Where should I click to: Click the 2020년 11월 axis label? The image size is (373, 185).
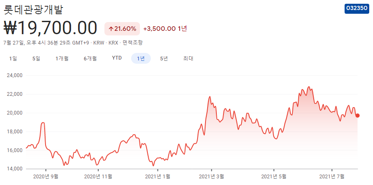98,176
